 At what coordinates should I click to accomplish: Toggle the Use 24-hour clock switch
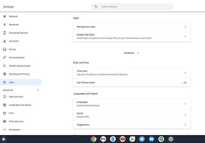(x=184, y=83)
